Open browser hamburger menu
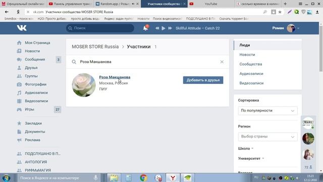The image size is (323, 182). coord(301,4)
